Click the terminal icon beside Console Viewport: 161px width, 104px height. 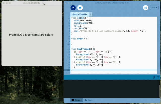point(72,100)
